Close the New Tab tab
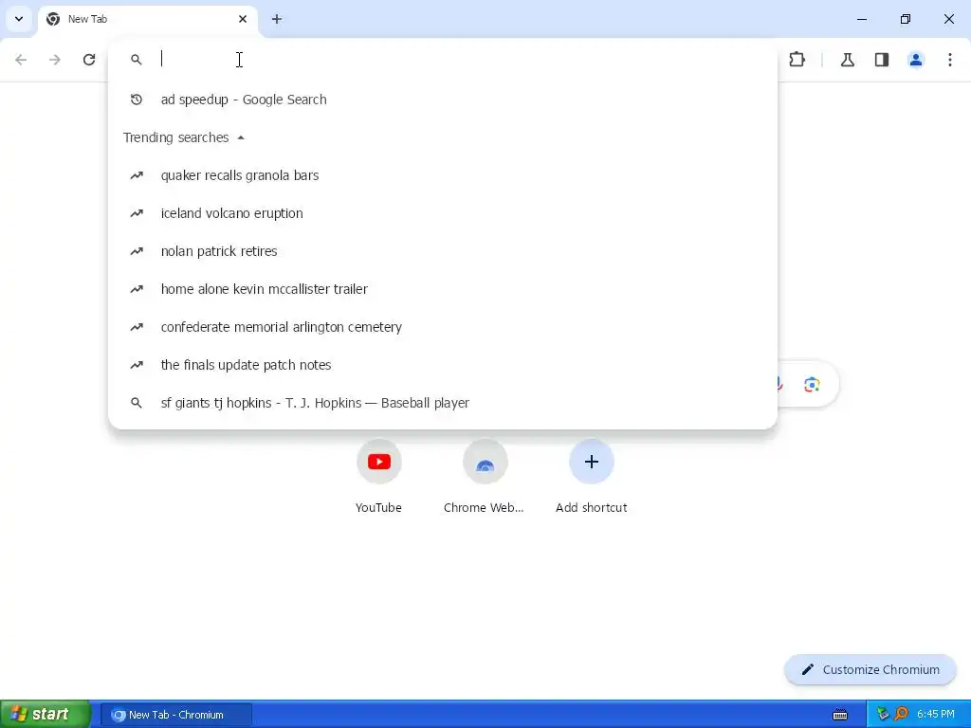 click(x=243, y=19)
